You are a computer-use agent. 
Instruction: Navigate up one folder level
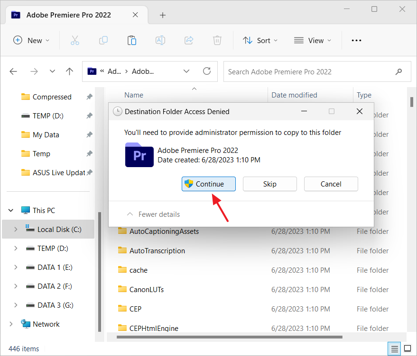coord(70,71)
